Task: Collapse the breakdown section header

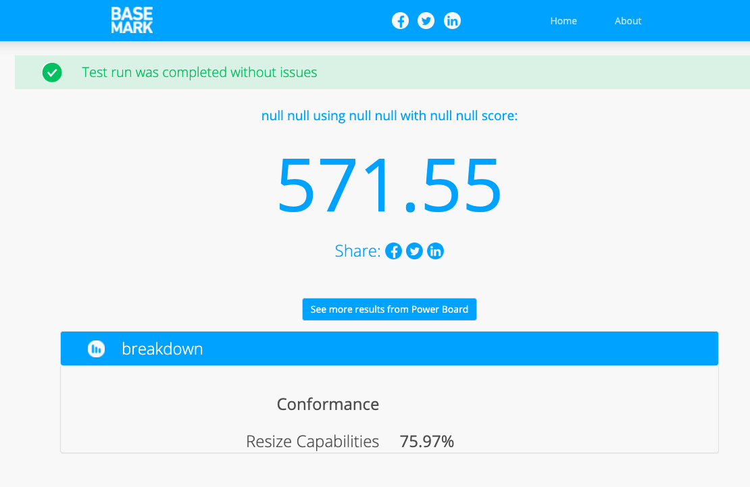Action: coord(389,349)
